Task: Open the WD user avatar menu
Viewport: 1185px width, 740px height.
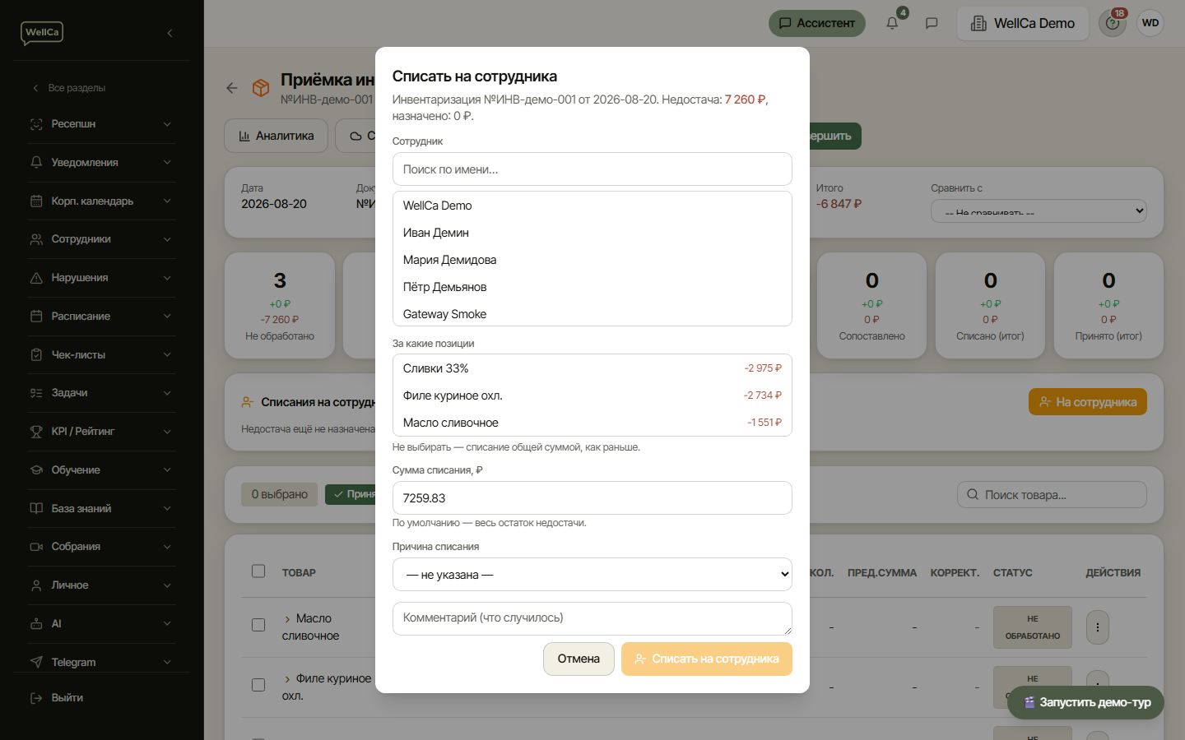Action: click(x=1150, y=23)
